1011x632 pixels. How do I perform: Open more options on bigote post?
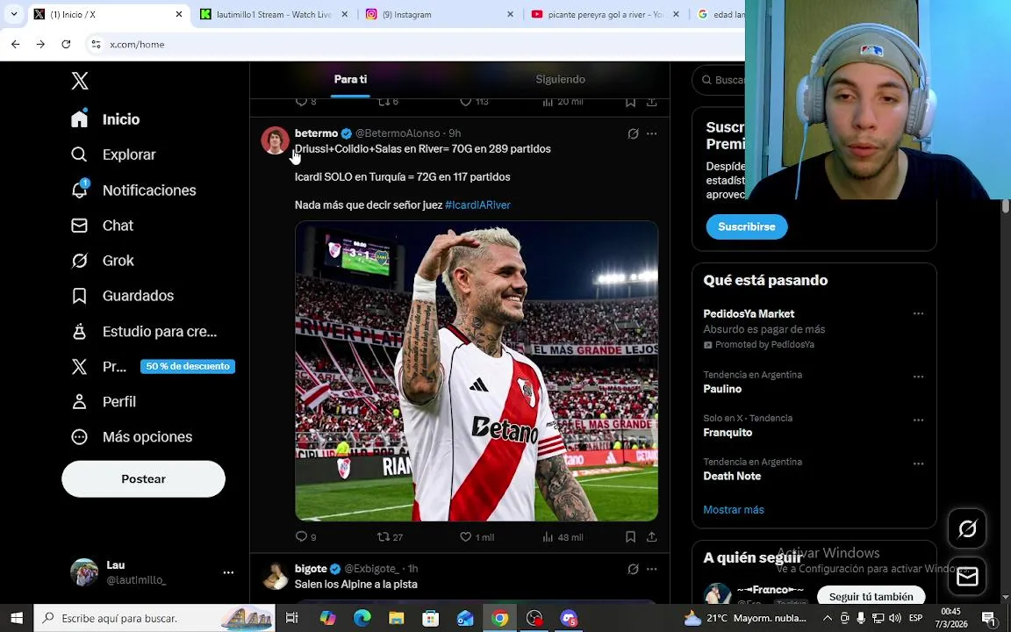[652, 569]
